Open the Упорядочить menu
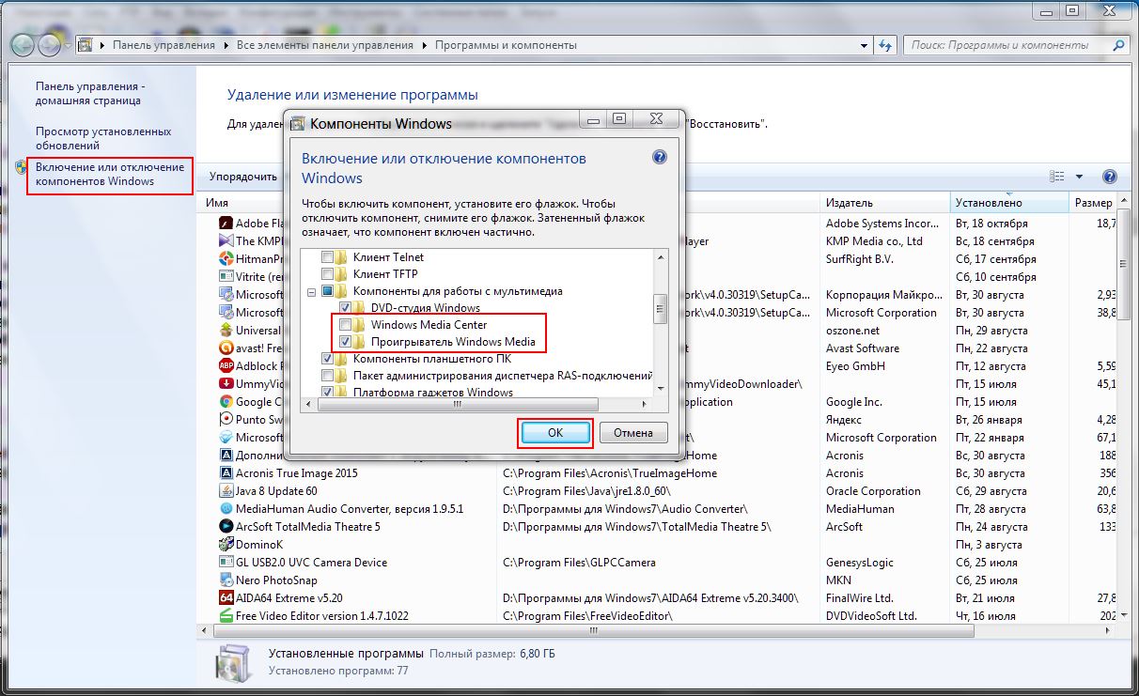This screenshot has width=1139, height=696. coord(244,177)
